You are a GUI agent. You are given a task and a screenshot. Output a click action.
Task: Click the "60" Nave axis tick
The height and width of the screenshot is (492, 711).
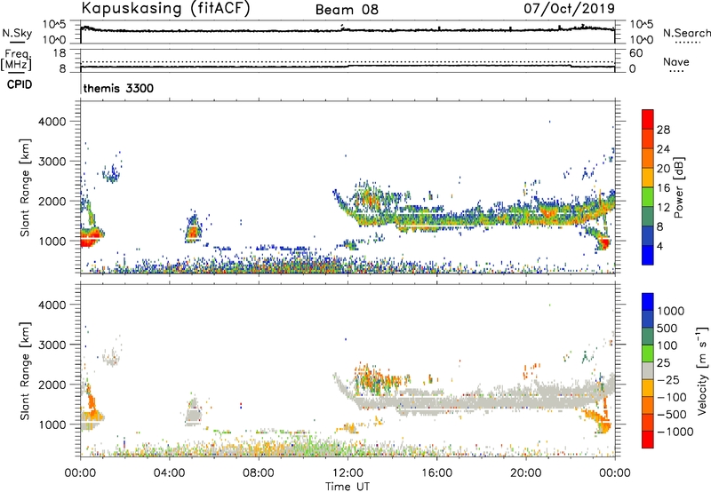(635, 53)
